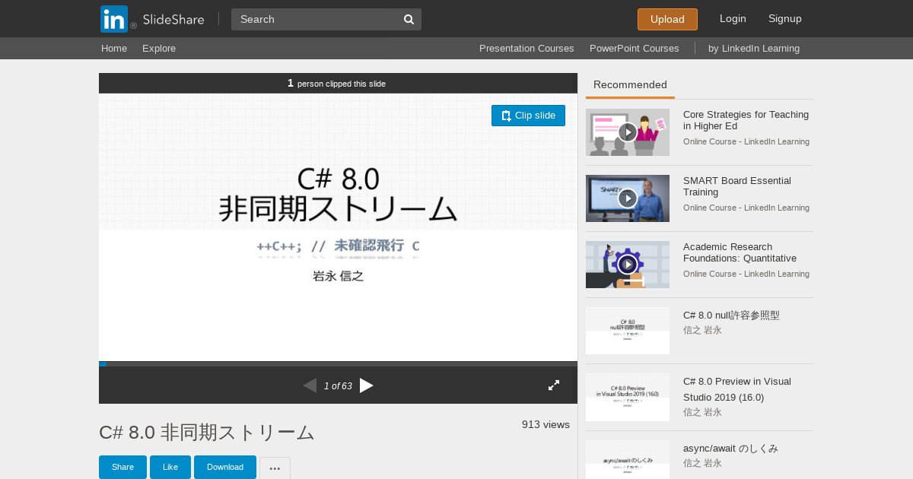Open SMART Board Essential Training title
This screenshot has height=479, width=913.
[737, 186]
